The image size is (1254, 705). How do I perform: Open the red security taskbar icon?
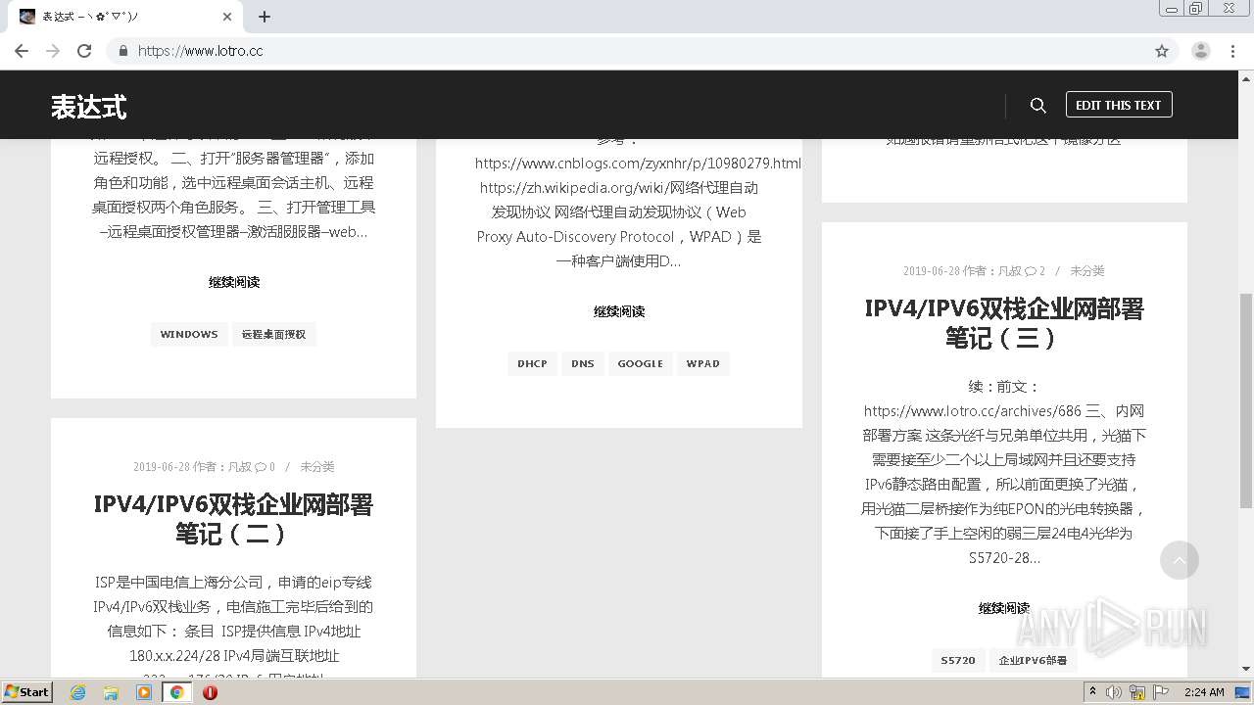[x=210, y=692]
